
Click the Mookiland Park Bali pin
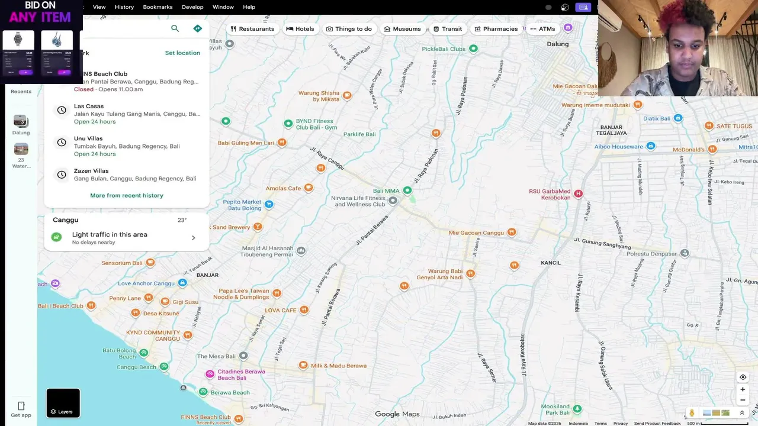577,409
